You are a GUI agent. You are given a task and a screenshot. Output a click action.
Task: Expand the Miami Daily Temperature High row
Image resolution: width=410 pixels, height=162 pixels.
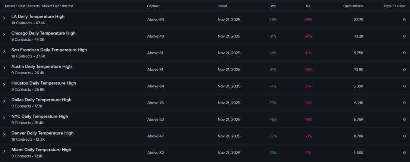(4, 151)
